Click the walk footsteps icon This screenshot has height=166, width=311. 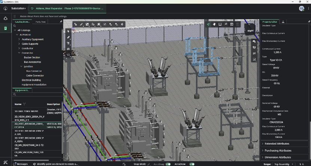coord(254,47)
